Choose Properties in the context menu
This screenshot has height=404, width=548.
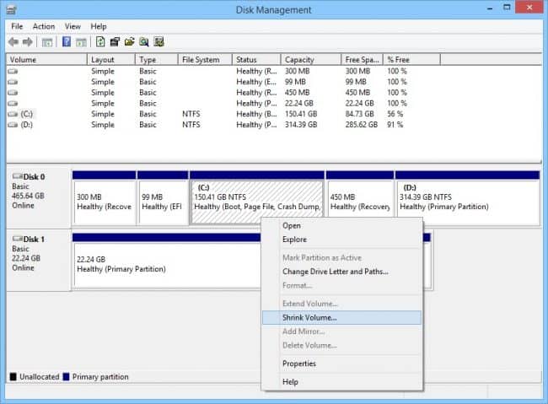click(x=299, y=364)
